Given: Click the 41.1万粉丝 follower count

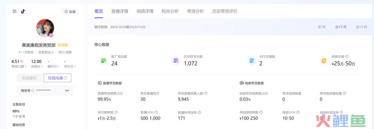Looking at the screenshot, I should [26, 52].
